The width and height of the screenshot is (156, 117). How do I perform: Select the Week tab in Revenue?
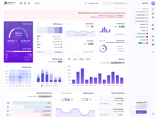82,59
